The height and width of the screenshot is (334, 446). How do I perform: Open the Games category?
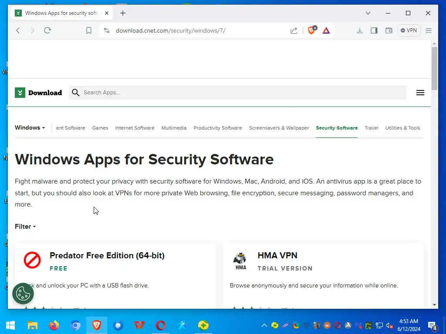tap(100, 128)
